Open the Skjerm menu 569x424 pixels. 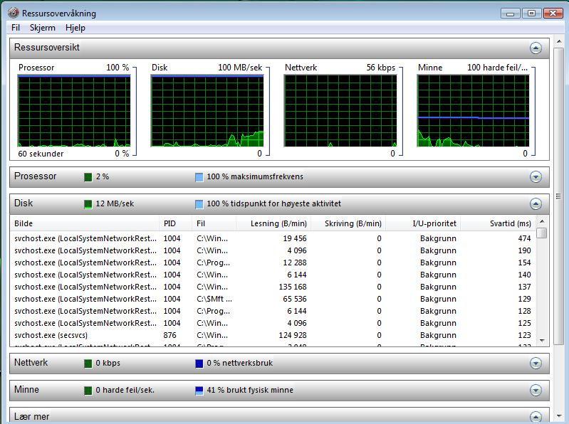click(x=43, y=28)
